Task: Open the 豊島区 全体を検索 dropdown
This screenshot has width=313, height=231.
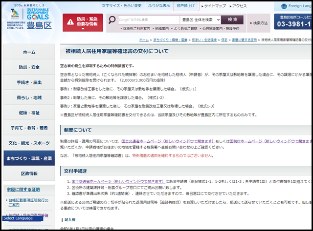Action: tap(201, 19)
